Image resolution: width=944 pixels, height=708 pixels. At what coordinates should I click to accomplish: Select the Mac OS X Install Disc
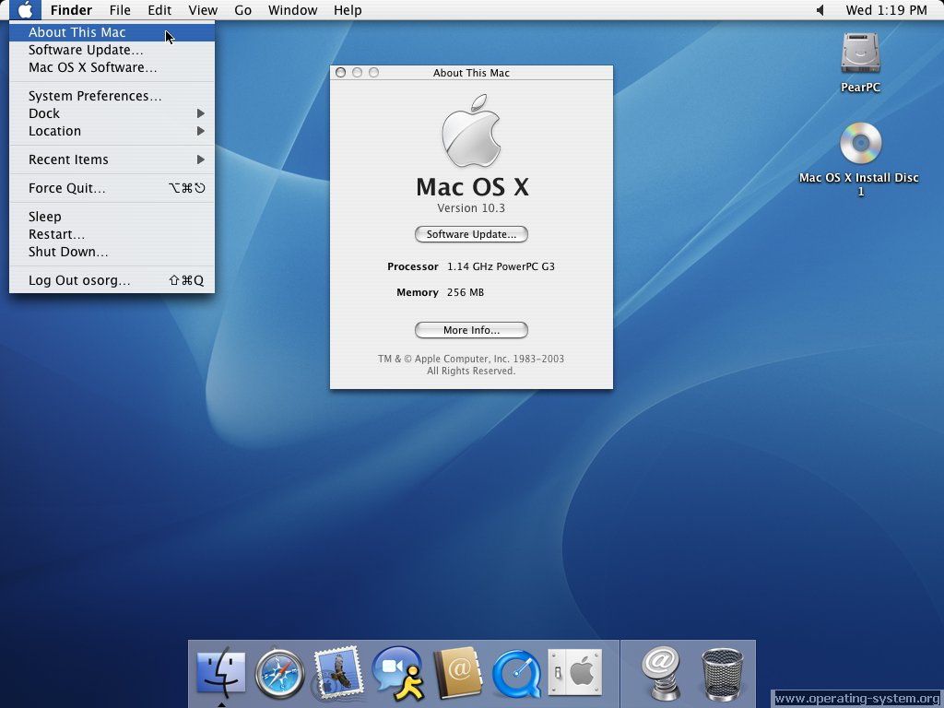[860, 144]
